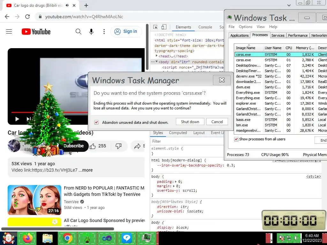The width and height of the screenshot is (327, 245).
Task: Switch to the Services tab
Action: (278, 35)
